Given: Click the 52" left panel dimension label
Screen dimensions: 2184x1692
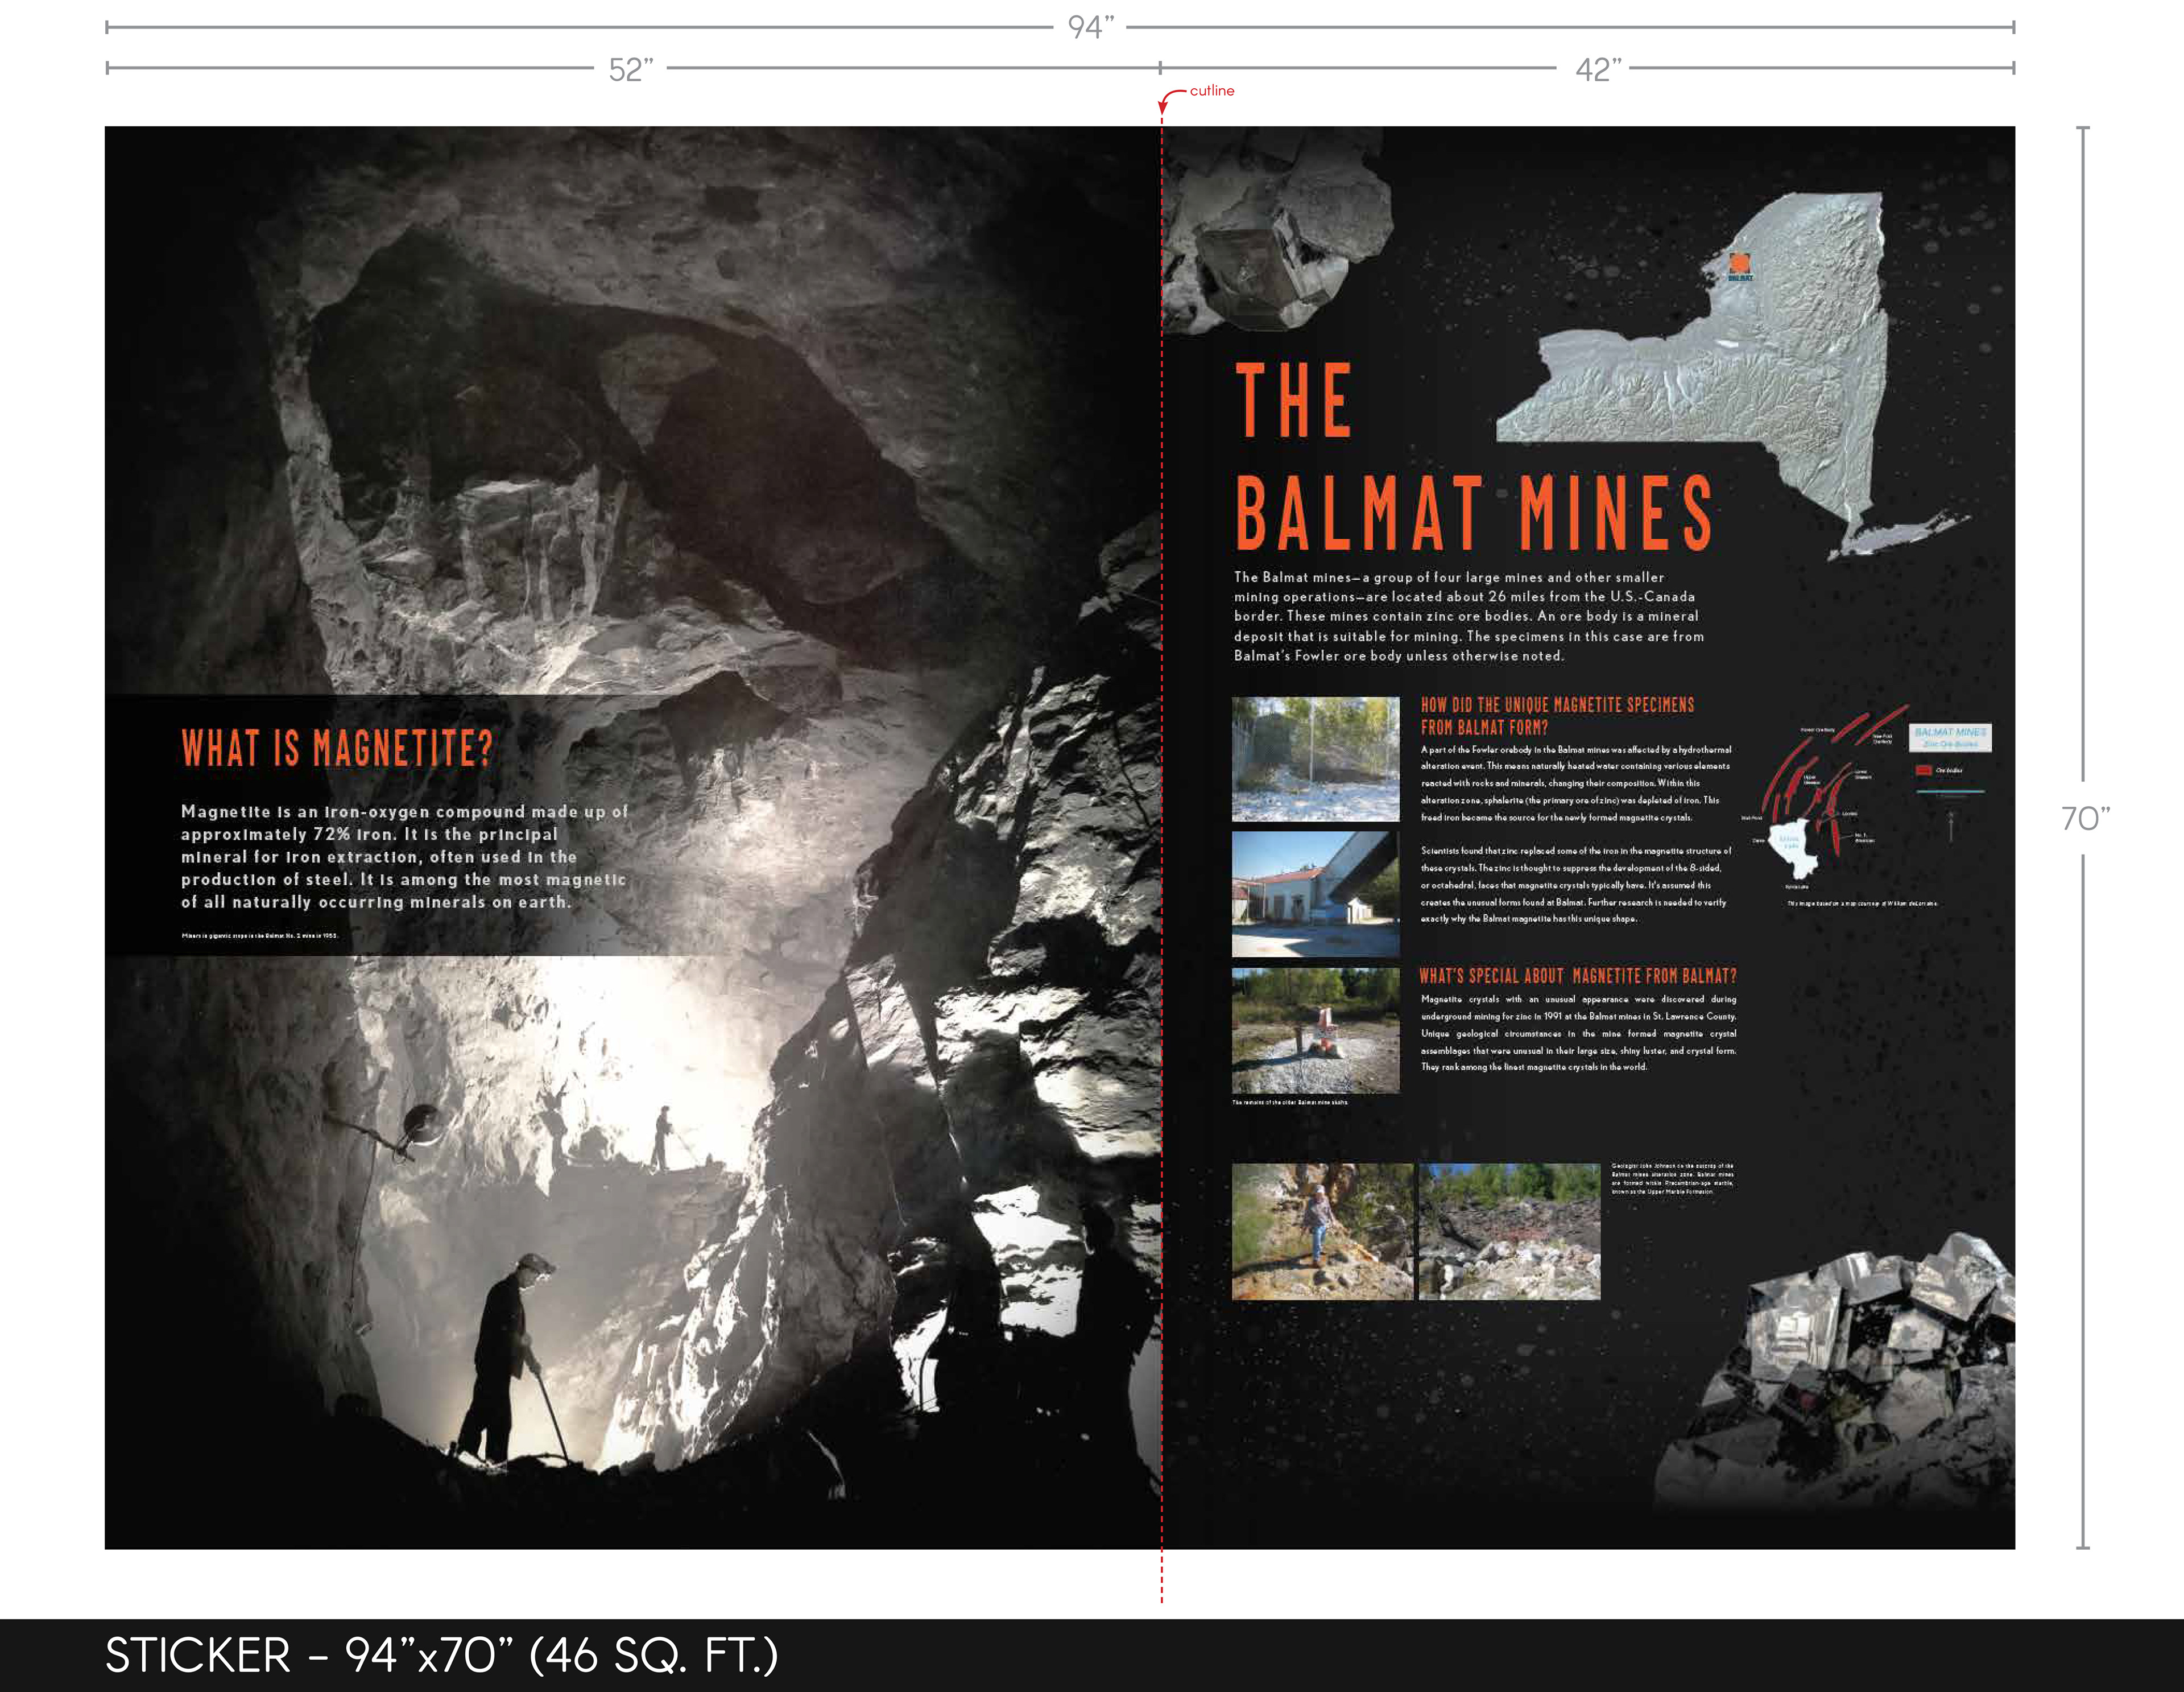Looking at the screenshot, I should (x=631, y=69).
